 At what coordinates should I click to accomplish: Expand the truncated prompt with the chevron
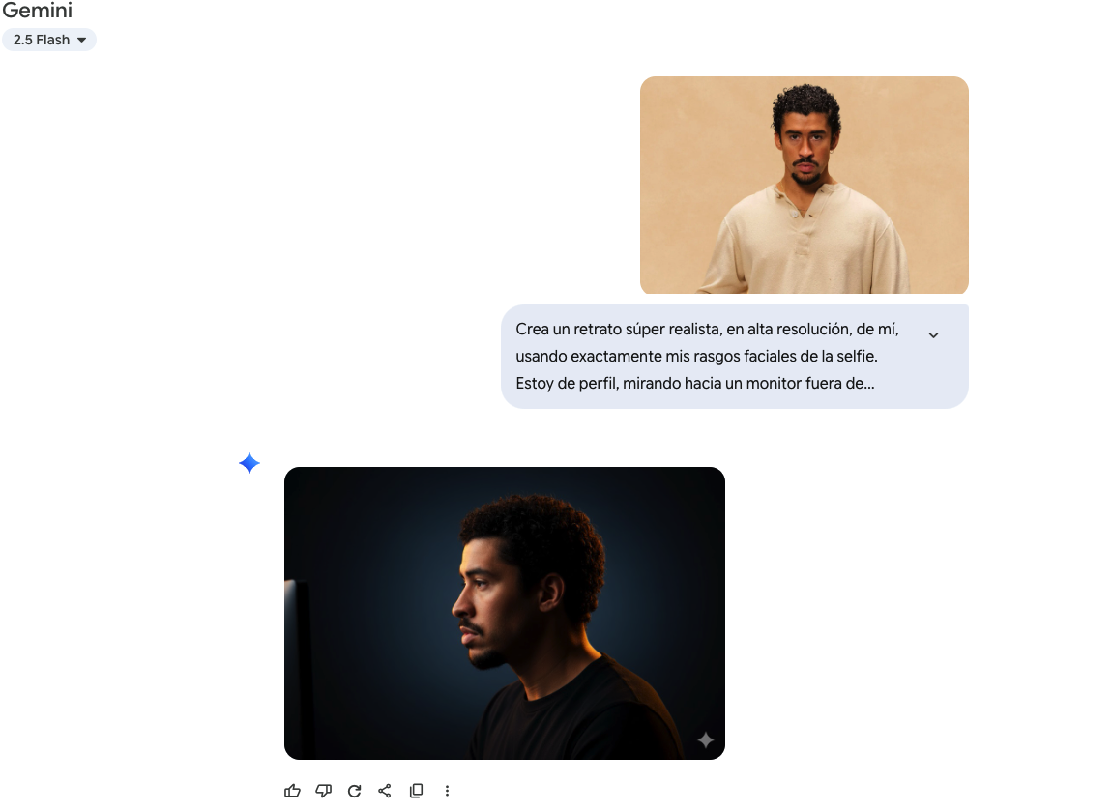tap(933, 334)
